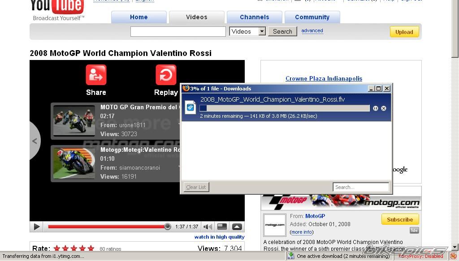The image size is (459, 261).
Task: Click the 80 ratings text
Action: click(110, 249)
